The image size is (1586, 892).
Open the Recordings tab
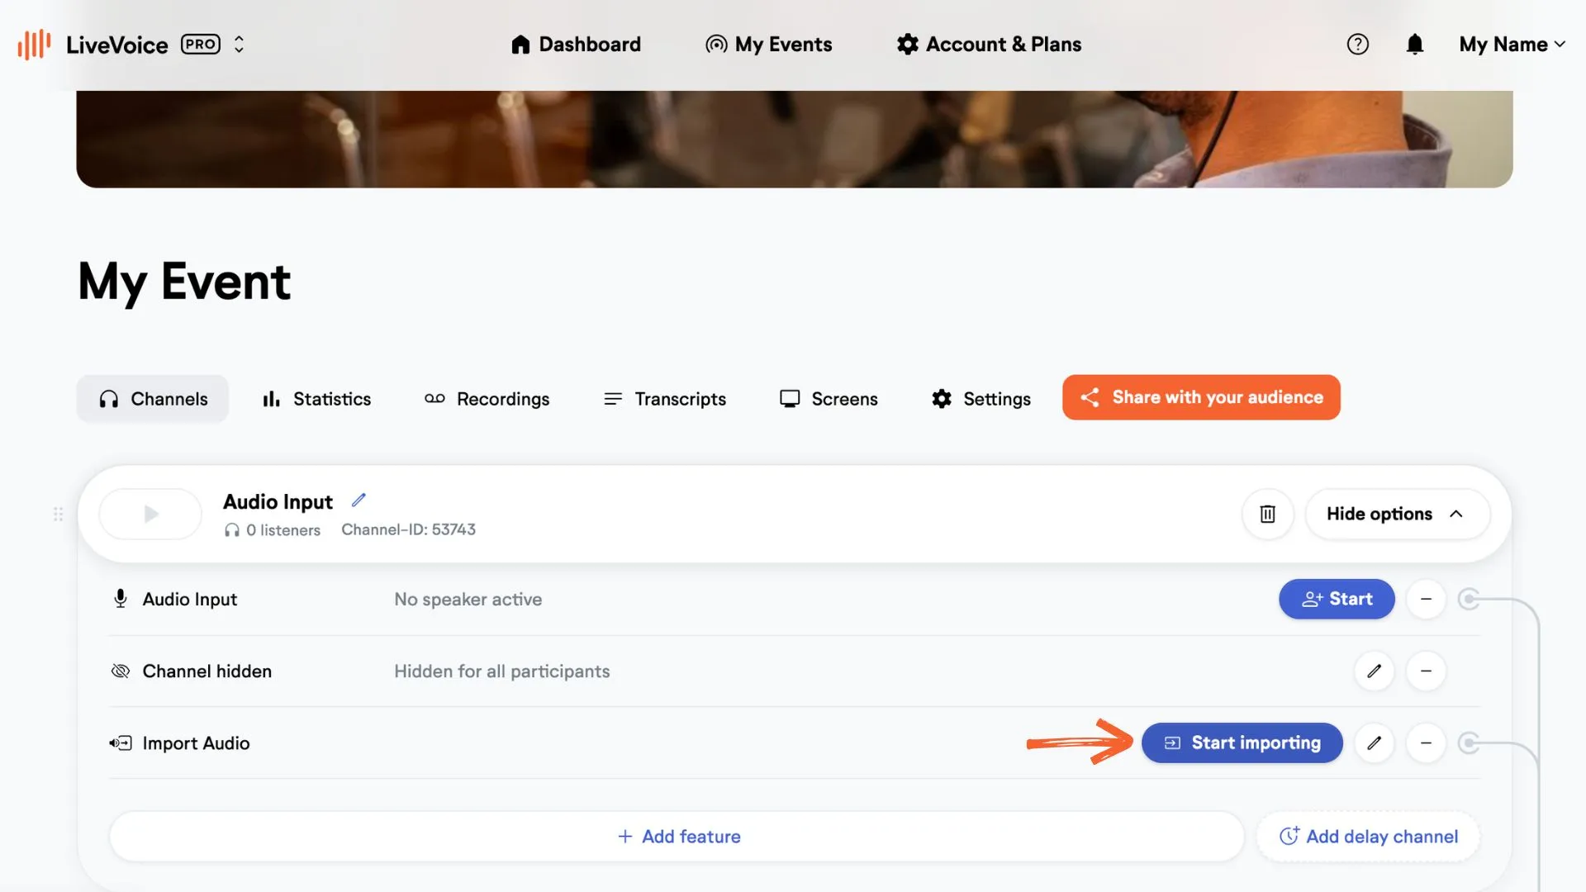click(487, 399)
